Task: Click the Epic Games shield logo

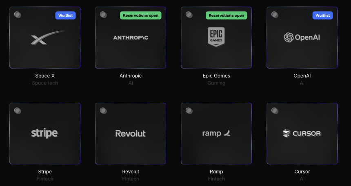Action: pos(216,37)
